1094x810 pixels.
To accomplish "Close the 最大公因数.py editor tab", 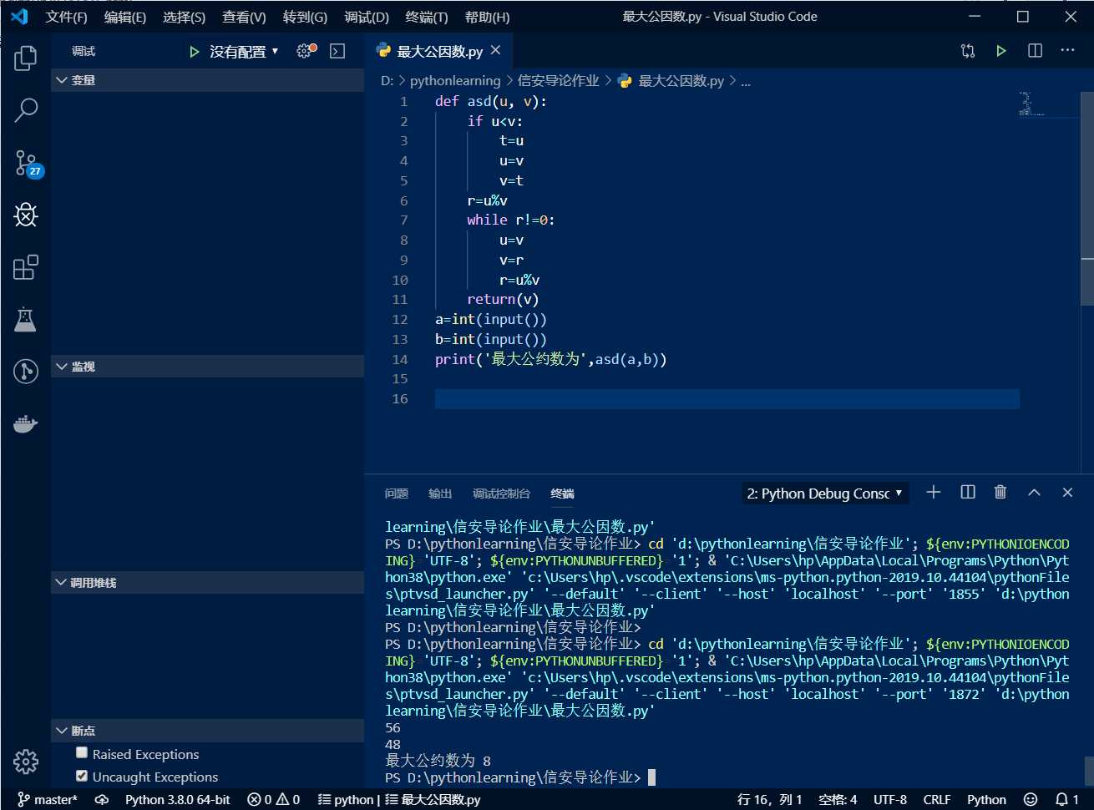I will pyautogui.click(x=496, y=50).
